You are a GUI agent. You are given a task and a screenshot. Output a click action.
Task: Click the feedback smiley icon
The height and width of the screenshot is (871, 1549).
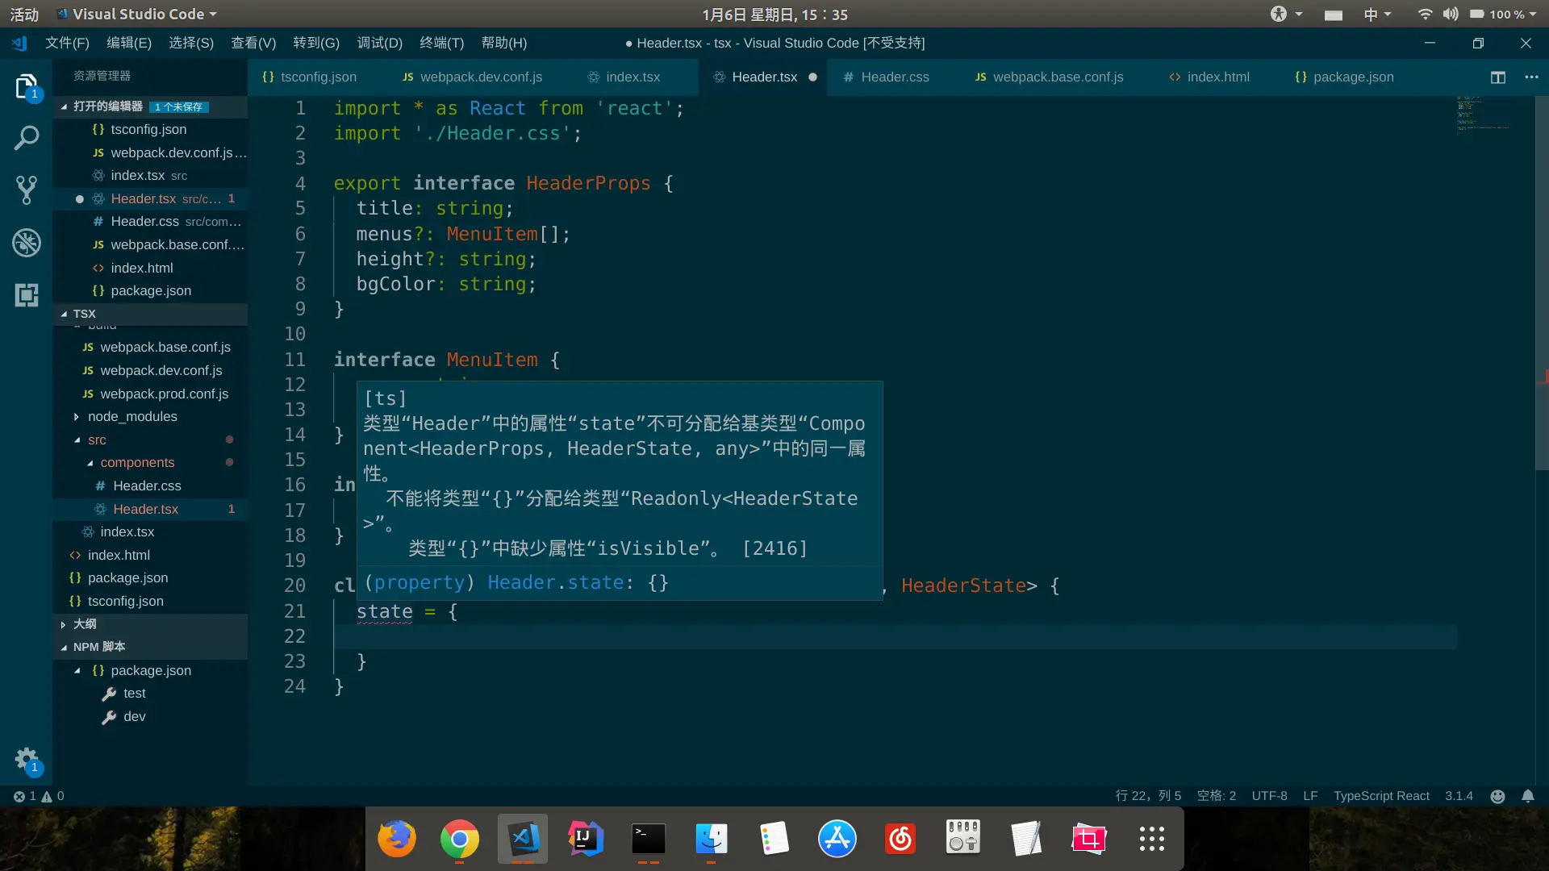1497,796
